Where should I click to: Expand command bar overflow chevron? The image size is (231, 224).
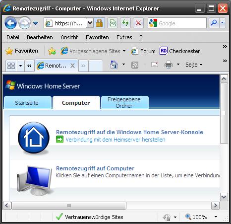[x=225, y=61]
